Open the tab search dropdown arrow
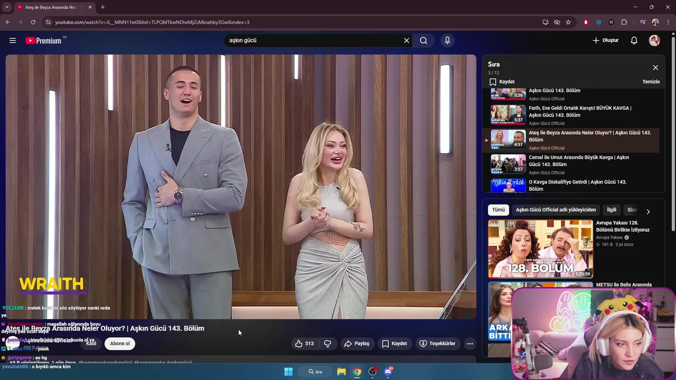This screenshot has width=676, height=380. [x=7, y=7]
